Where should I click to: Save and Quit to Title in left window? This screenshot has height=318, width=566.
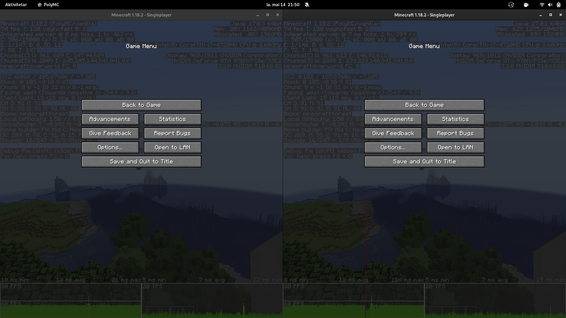(x=141, y=162)
